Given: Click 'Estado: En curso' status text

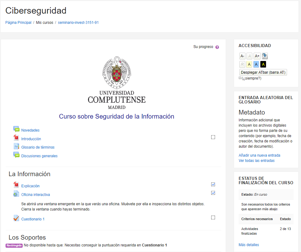Looking at the screenshot, I should click(x=254, y=194).
